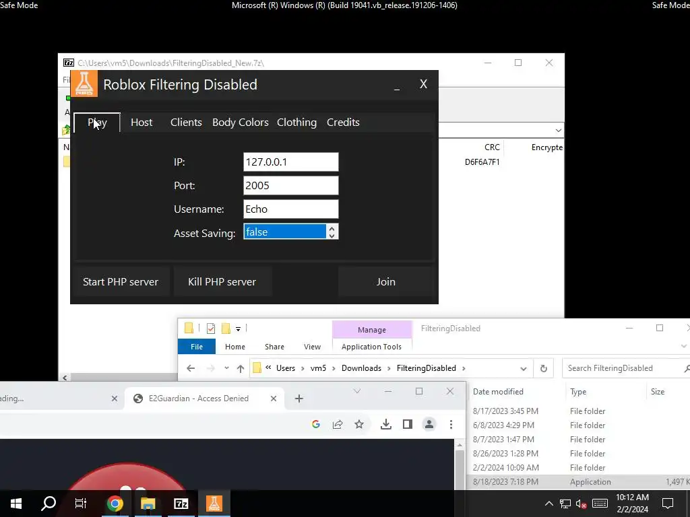Screen dimensions: 690x517
Task: Open the Share ribbon tab in Explorer
Action: pos(274,347)
